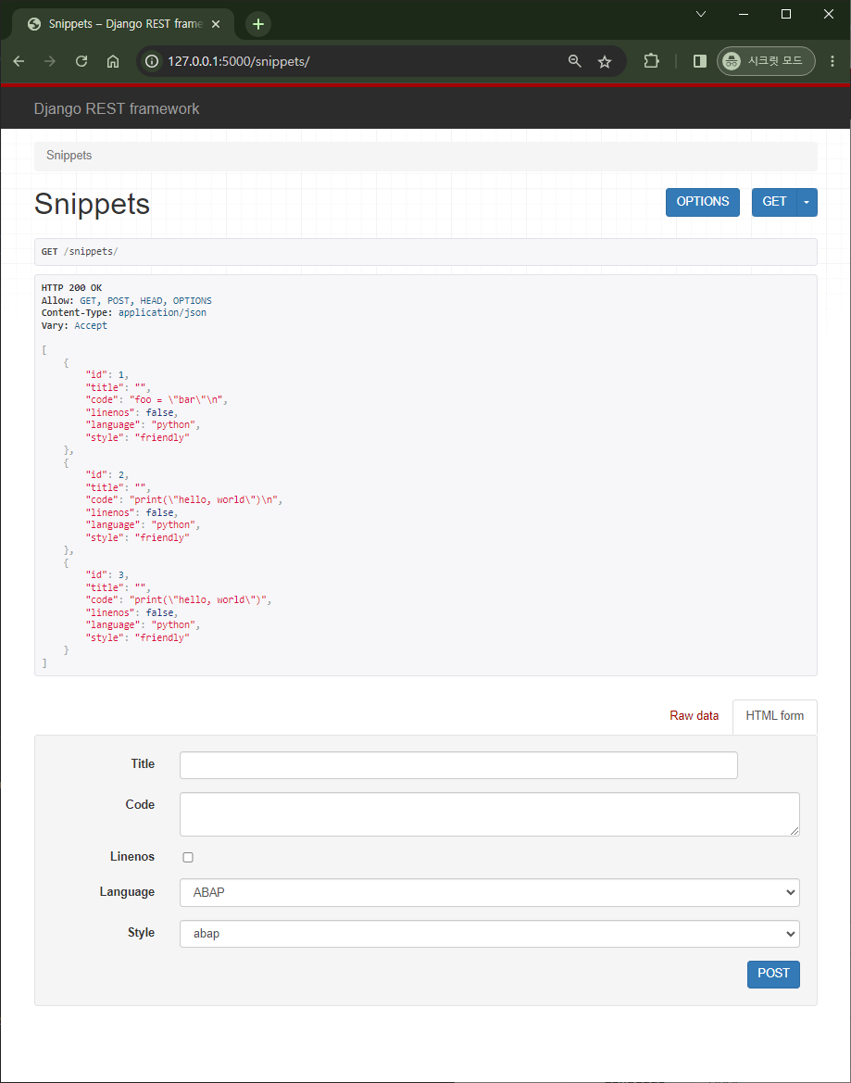Open the Language dropdown showing ABAP
Screen dimensions: 851x1083
pos(489,892)
